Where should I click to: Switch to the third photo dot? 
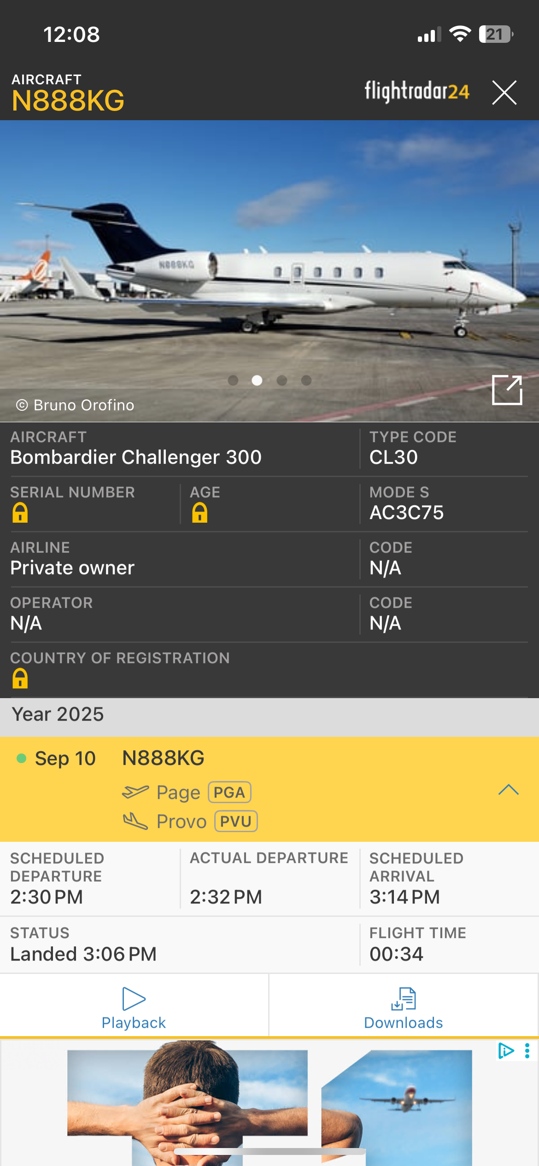tap(282, 380)
